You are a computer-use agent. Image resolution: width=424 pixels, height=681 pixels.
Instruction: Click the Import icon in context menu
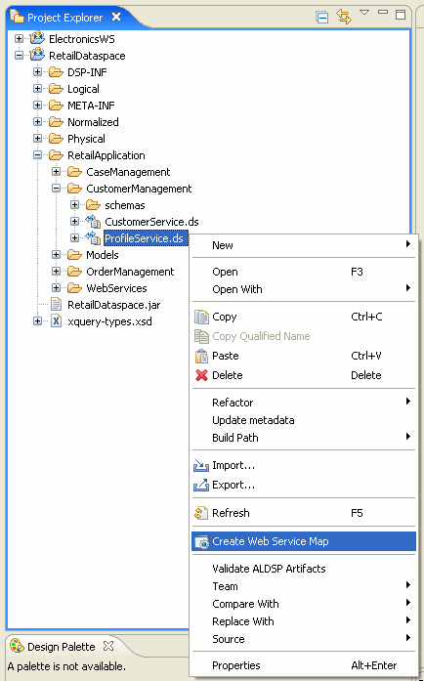coord(201,466)
